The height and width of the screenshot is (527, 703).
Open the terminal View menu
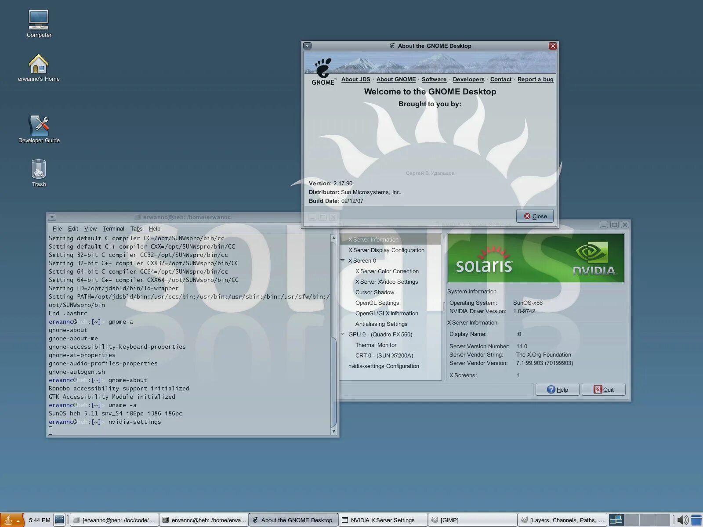[x=90, y=228]
